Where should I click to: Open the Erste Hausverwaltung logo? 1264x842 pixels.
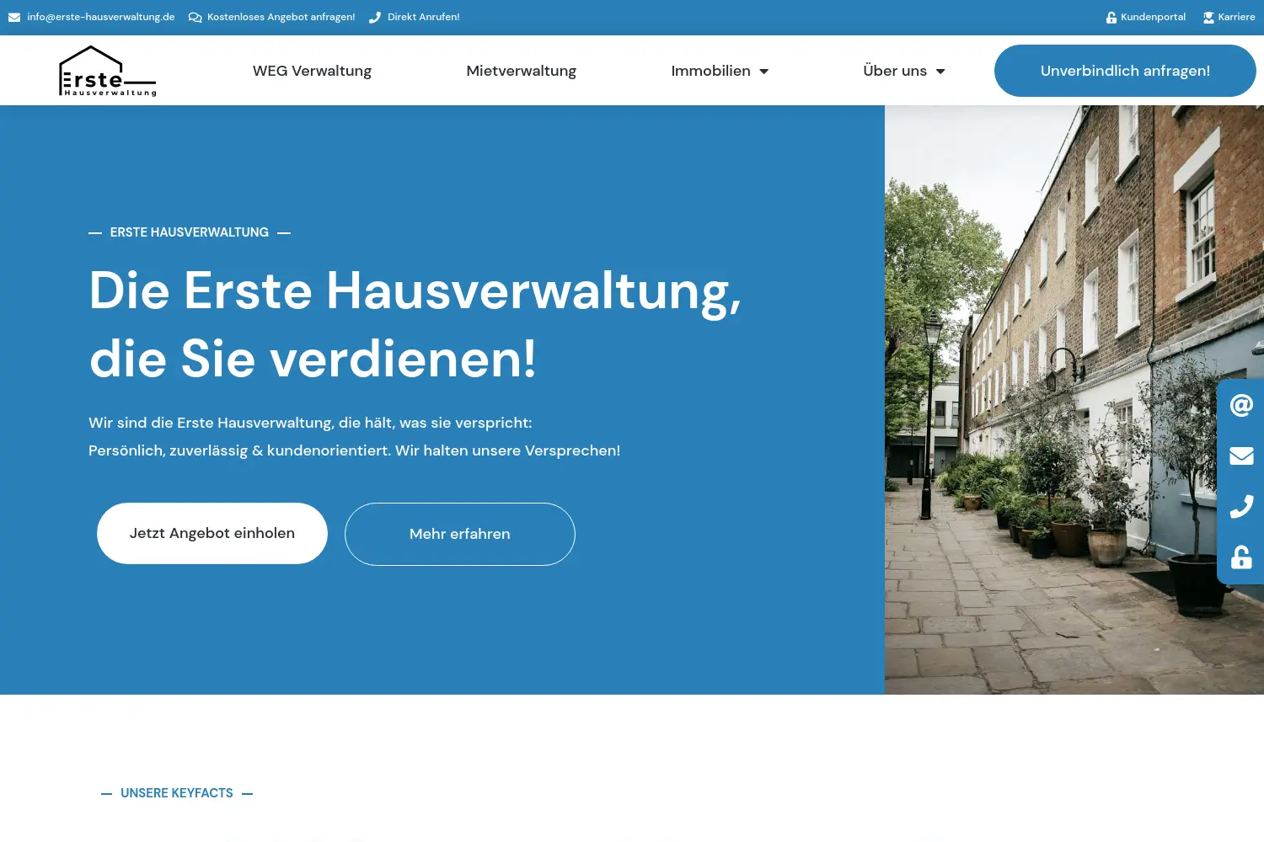point(107,71)
